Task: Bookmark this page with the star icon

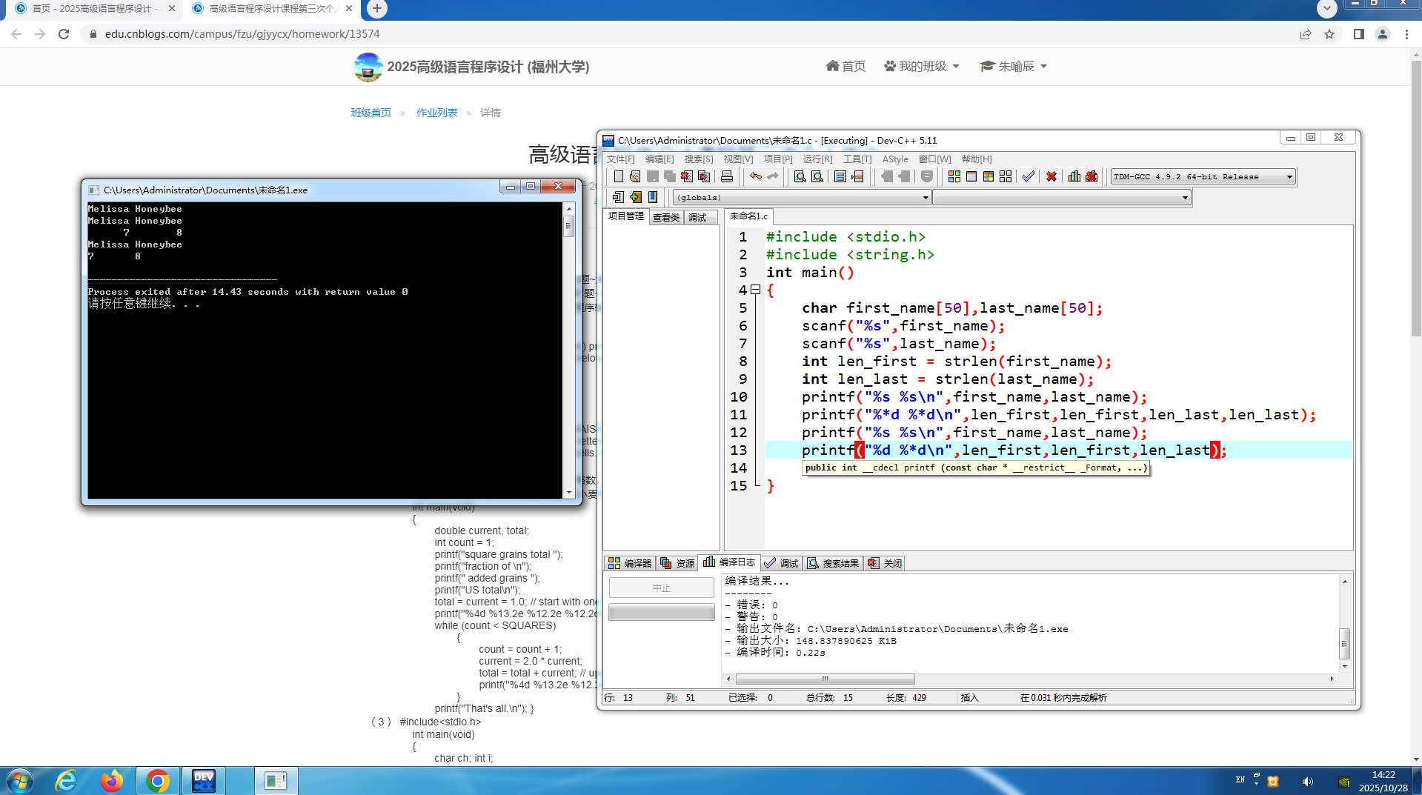Action: coord(1329,34)
